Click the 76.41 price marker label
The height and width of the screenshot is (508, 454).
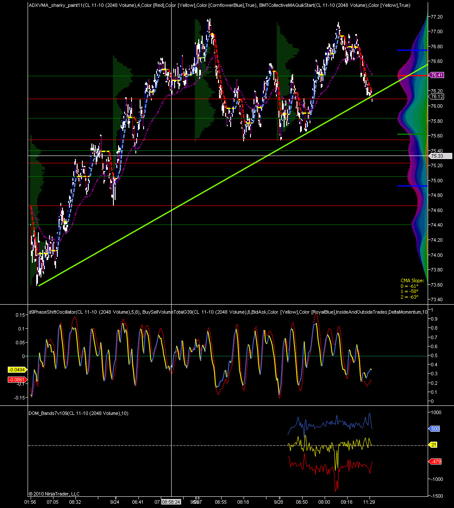437,75
